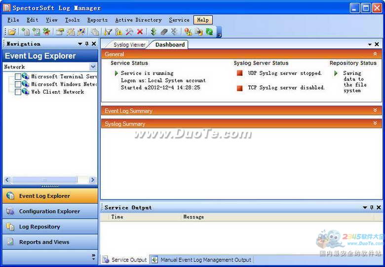Open the Active Directory menu
The height and width of the screenshot is (267, 385).
(139, 20)
